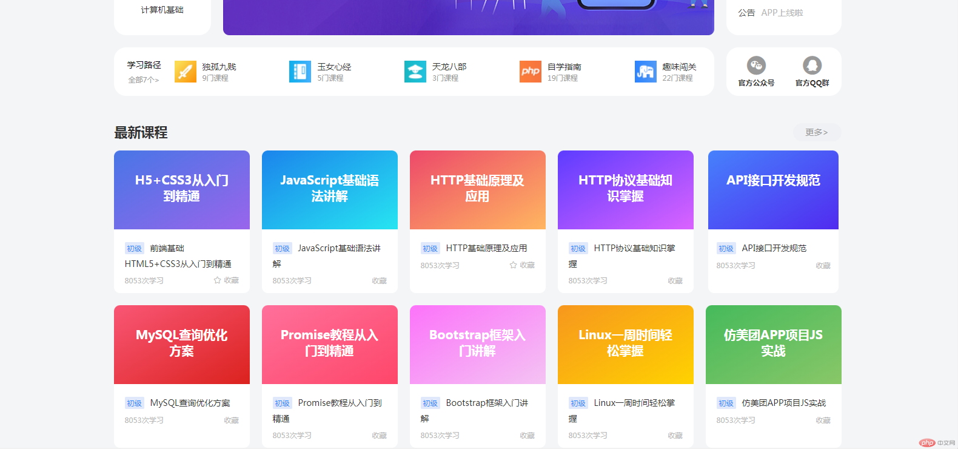958x449 pixels.
Task: Click 收藏 on 仿美团APP项目JS实战 card
Action: pyautogui.click(x=823, y=420)
